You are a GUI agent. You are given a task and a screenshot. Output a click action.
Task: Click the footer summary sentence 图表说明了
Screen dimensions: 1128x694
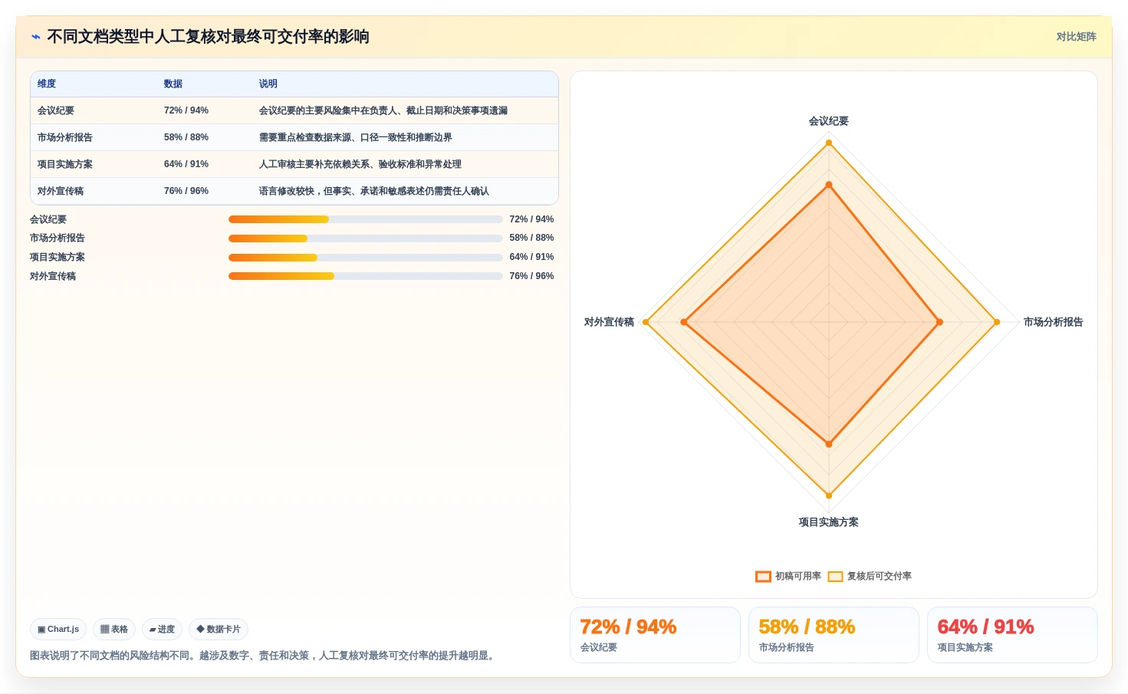[264, 656]
